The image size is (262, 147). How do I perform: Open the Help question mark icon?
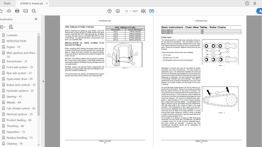tap(247, 3)
